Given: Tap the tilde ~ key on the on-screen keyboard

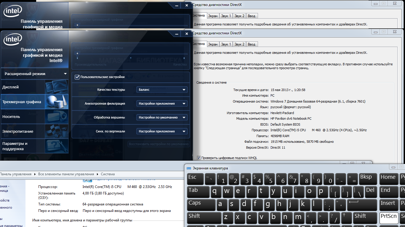Looking at the screenshot, I should tap(210, 179).
